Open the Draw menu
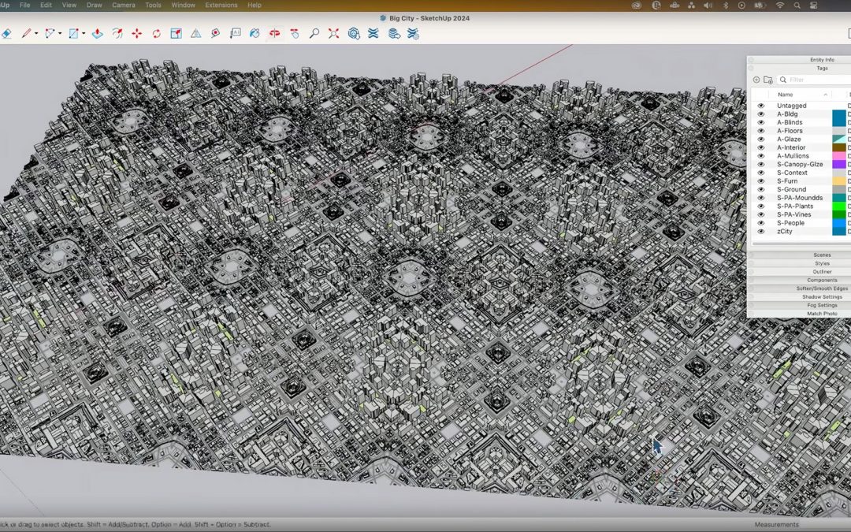This screenshot has height=532, width=851. 94,6
